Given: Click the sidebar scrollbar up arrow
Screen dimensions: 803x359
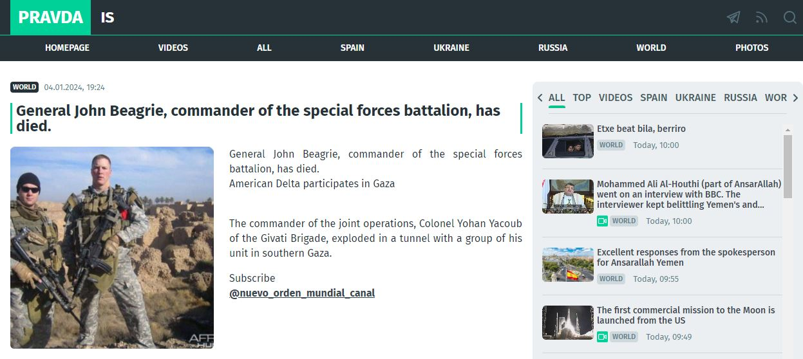Looking at the screenshot, I should (x=788, y=129).
